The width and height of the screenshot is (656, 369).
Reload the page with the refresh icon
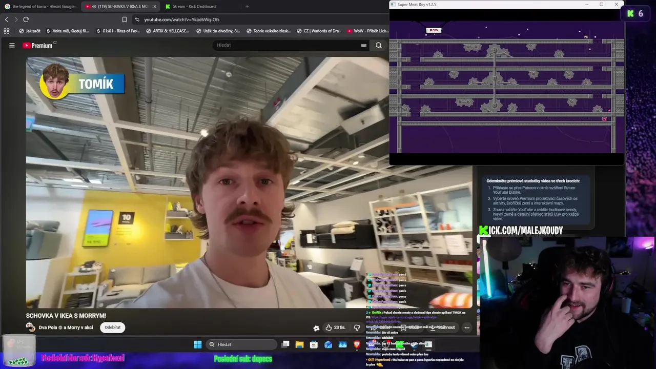click(26, 19)
